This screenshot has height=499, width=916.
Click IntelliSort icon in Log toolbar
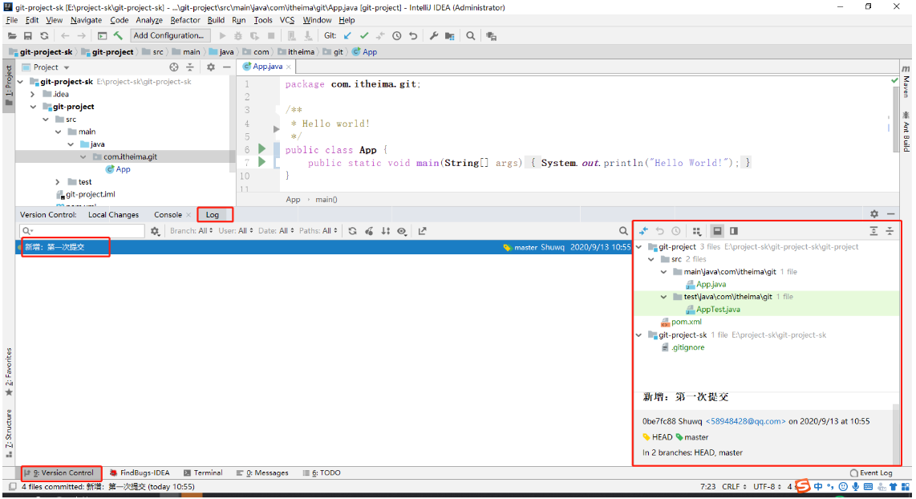point(386,231)
